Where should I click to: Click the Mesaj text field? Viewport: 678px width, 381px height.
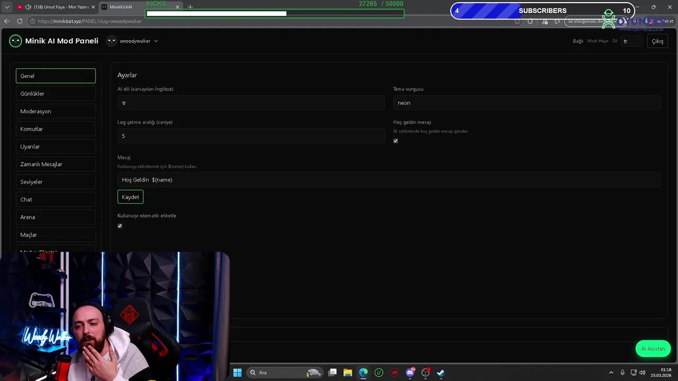389,180
